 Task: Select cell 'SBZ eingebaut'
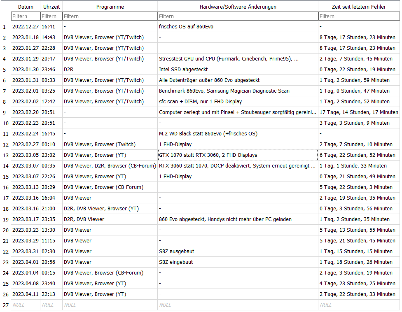(238, 262)
